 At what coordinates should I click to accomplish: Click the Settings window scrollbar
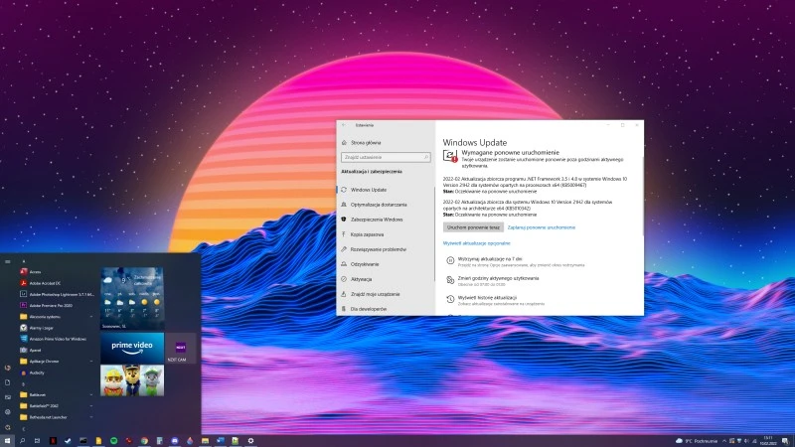click(x=643, y=198)
